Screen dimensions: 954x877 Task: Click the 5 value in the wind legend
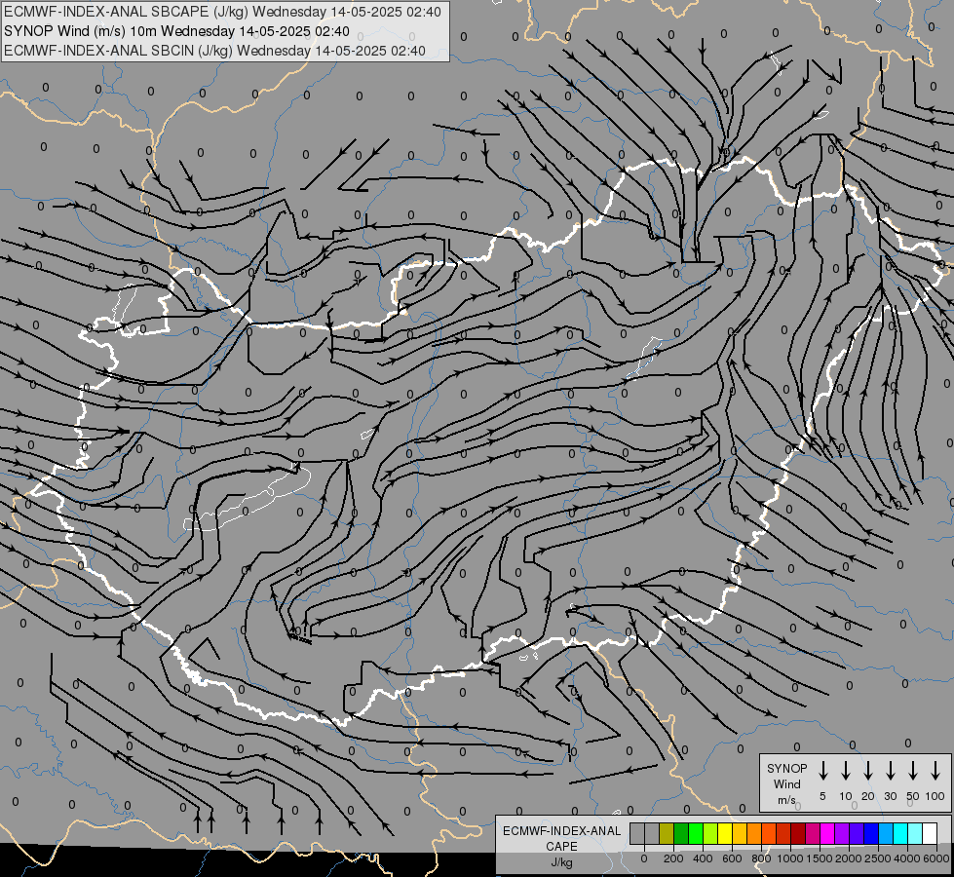[822, 796]
